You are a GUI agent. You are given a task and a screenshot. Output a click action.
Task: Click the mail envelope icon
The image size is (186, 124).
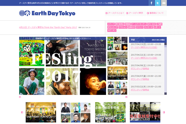[164, 3]
